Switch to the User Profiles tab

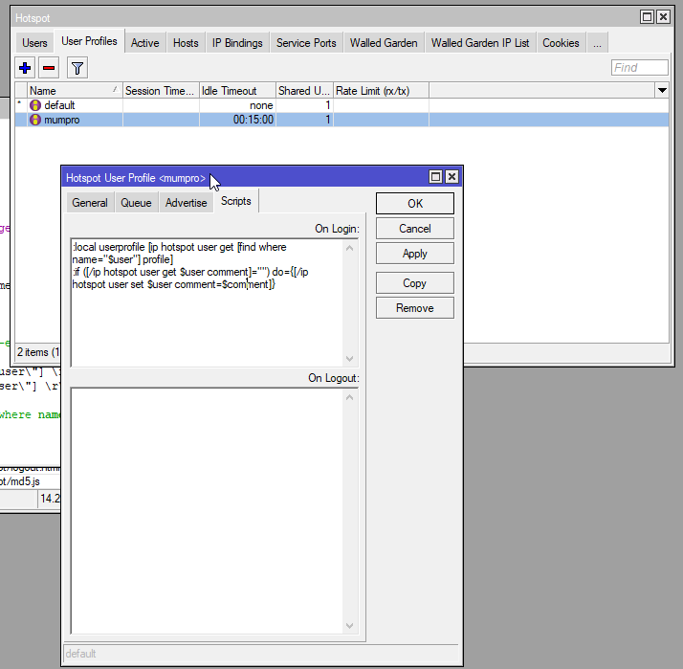[x=89, y=41]
